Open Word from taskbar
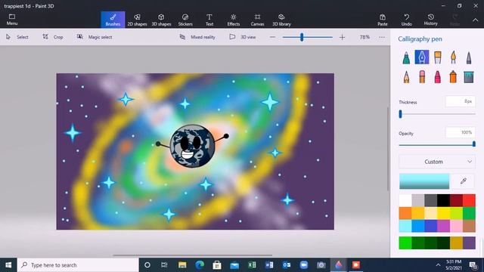Image resolution: width=484 pixels, height=272 pixels. click(x=269, y=265)
